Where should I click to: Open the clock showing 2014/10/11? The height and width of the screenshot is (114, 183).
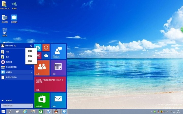[177, 111]
